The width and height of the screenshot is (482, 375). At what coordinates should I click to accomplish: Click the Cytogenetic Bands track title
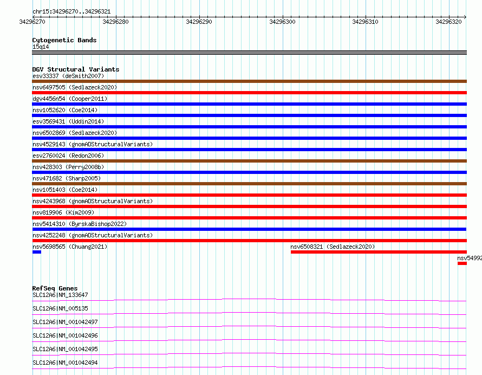pos(64,40)
